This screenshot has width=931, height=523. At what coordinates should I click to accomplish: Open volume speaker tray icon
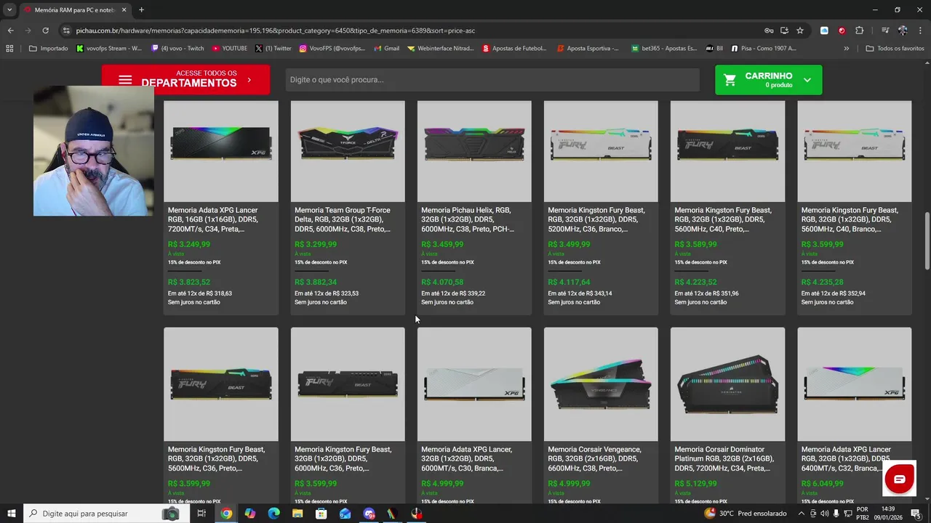click(824, 514)
